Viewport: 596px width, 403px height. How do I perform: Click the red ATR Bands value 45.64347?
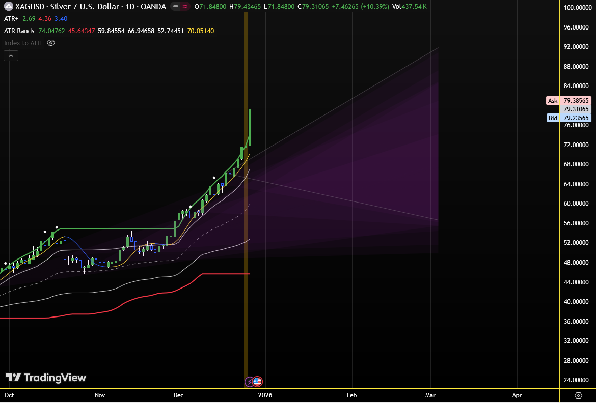pos(82,31)
